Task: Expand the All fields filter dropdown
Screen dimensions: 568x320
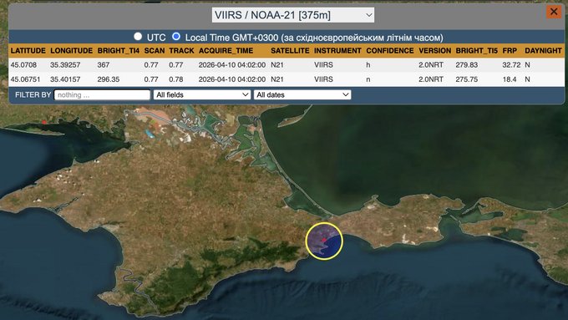Action: coord(202,94)
